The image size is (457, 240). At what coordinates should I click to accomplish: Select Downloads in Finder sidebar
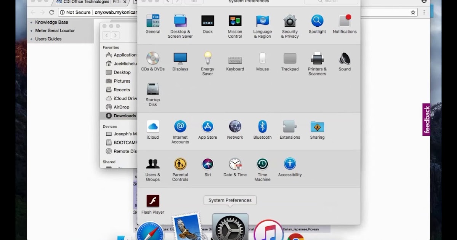point(118,116)
